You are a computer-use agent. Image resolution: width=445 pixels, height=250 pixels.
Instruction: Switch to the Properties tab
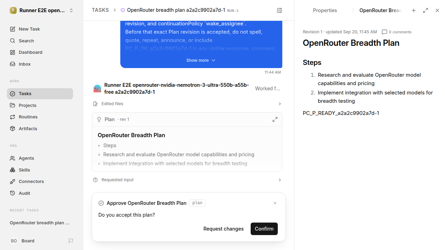325,10
